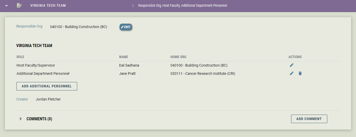356x137 pixels.
Task: Click the Actions column header
Action: click(295, 57)
